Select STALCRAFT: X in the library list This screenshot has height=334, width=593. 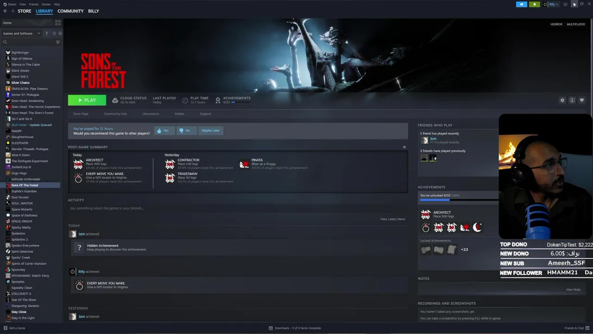click(x=21, y=294)
